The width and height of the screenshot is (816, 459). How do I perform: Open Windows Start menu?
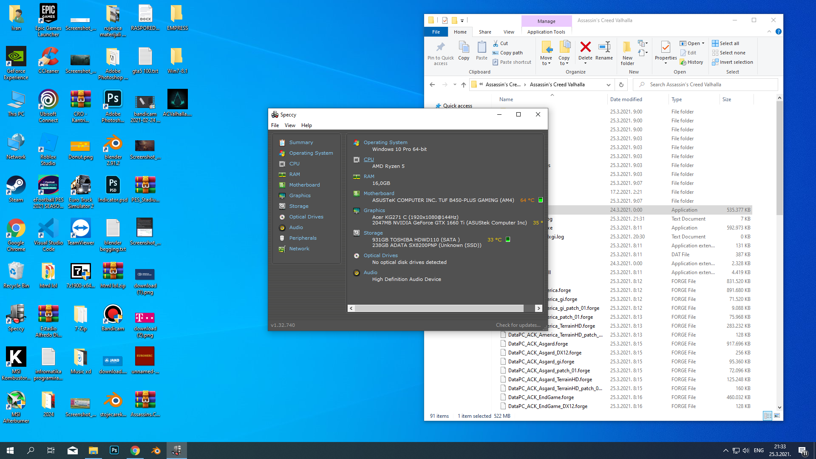10,450
